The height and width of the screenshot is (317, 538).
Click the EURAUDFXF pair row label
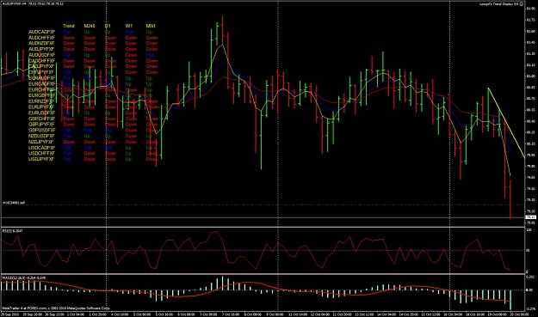pos(41,78)
